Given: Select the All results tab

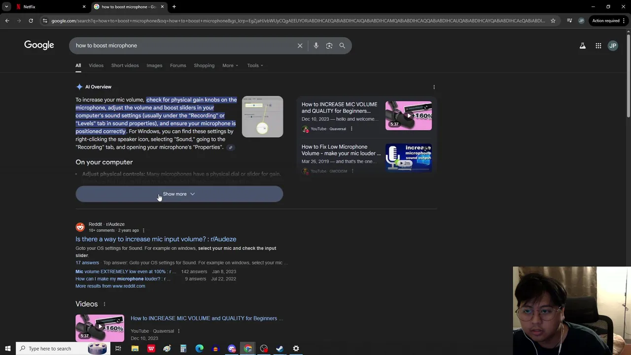Looking at the screenshot, I should (78, 66).
